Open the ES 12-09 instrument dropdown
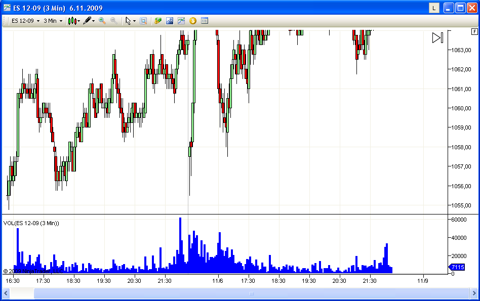Screen dimensions: 480x301 pos(25,21)
